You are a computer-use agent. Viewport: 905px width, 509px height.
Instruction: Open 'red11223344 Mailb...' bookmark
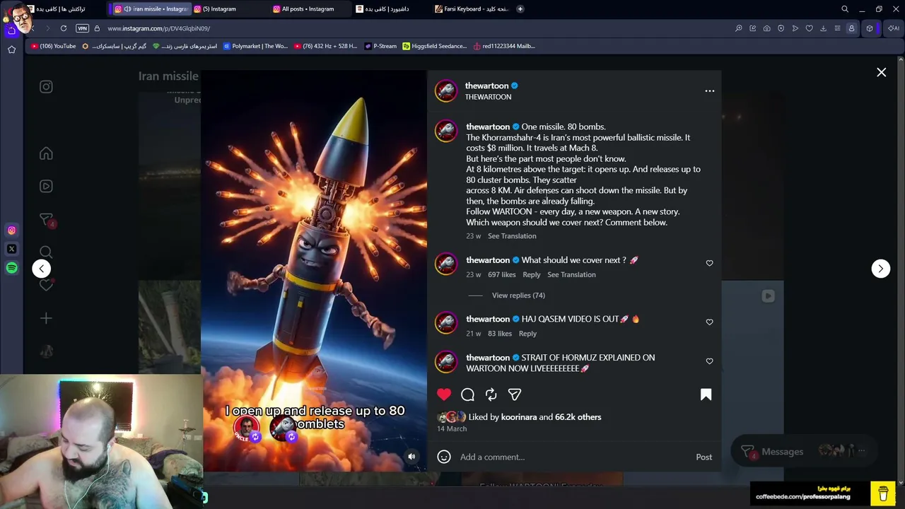tap(505, 46)
